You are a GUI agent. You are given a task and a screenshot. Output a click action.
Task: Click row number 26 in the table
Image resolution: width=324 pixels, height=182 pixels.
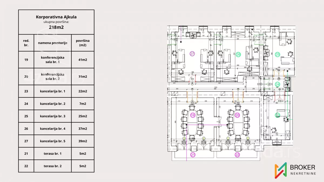(x=26, y=129)
